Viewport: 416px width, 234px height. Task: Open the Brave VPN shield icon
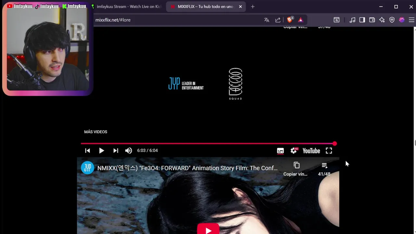(392, 20)
